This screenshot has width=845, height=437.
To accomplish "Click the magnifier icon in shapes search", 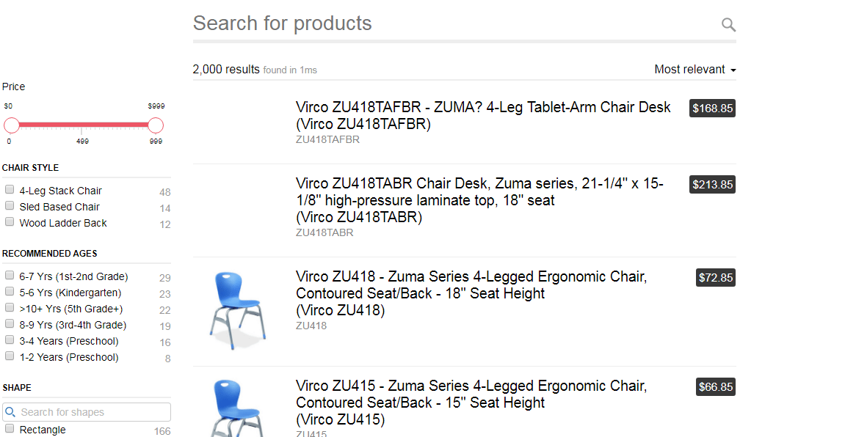I will (10, 412).
